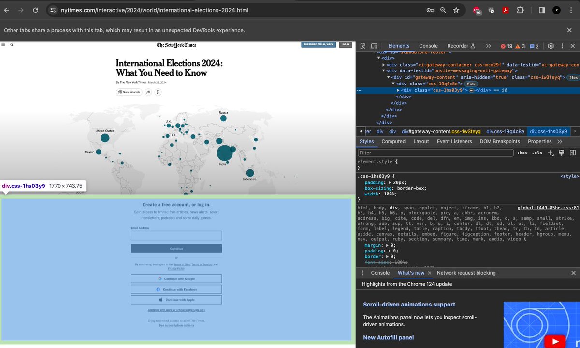Click Subscribe for $1/week button

click(319, 44)
